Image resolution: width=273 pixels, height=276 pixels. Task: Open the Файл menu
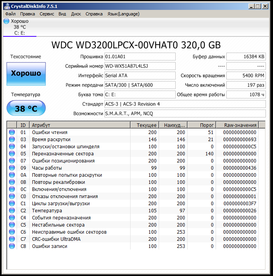(x=10, y=14)
